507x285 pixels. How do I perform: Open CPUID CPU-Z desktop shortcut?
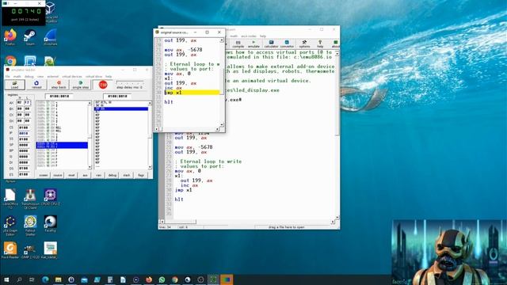pos(50,197)
